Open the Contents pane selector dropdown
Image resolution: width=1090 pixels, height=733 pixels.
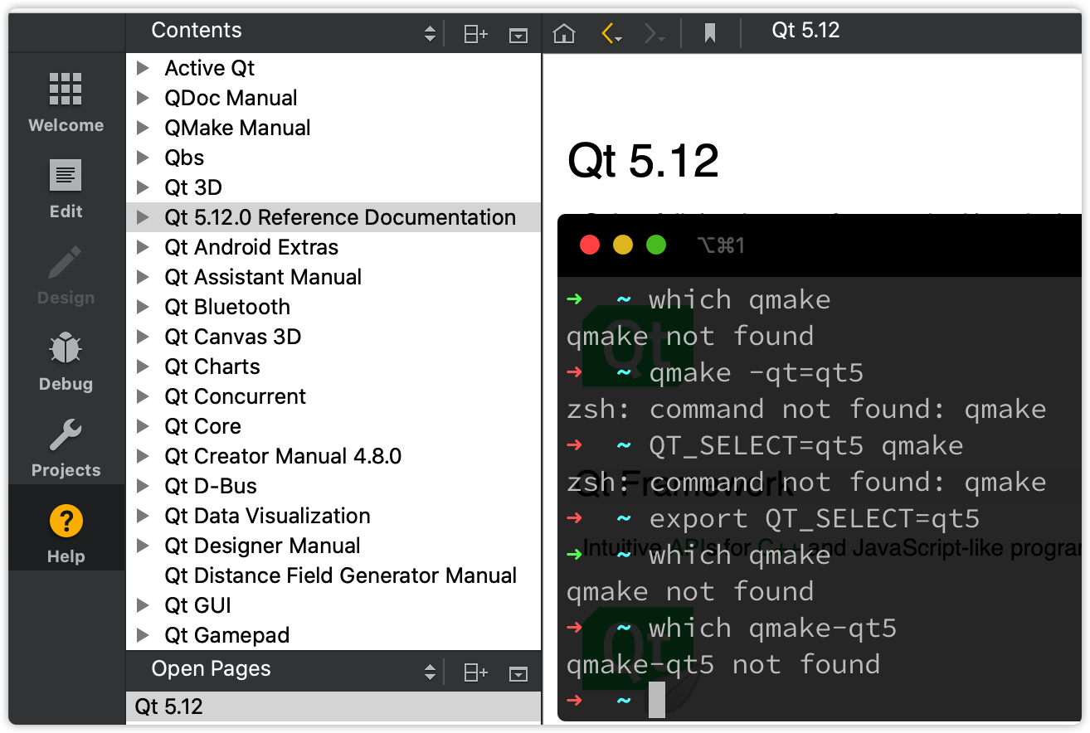[430, 33]
